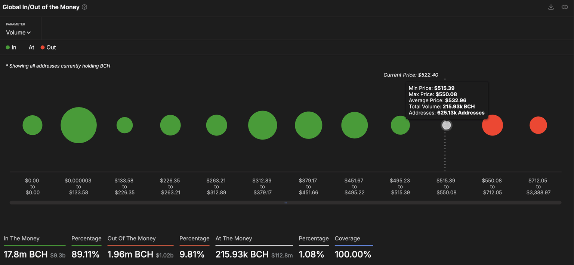Click the horizontal scrollbar under the chart
The image size is (574, 265).
(149, 203)
